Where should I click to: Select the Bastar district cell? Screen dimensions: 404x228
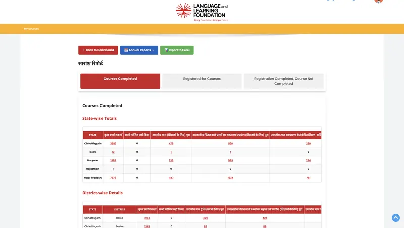(x=120, y=226)
